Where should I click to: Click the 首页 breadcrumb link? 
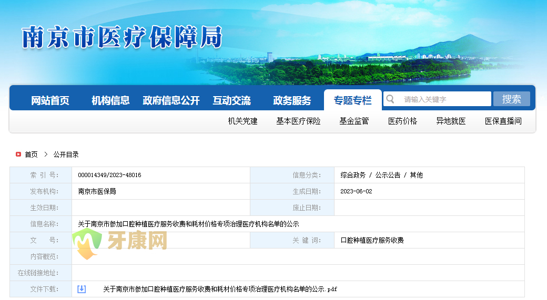[x=31, y=154]
